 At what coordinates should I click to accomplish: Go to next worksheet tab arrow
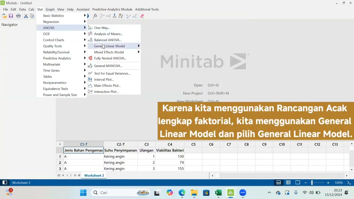click(71, 175)
